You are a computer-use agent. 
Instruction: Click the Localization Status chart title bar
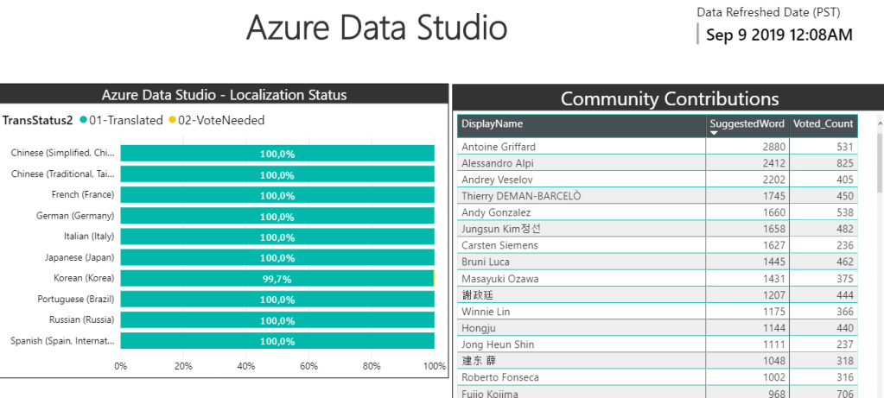pos(225,95)
